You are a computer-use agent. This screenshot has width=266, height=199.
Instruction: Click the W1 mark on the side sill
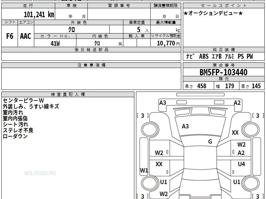(x=144, y=170)
